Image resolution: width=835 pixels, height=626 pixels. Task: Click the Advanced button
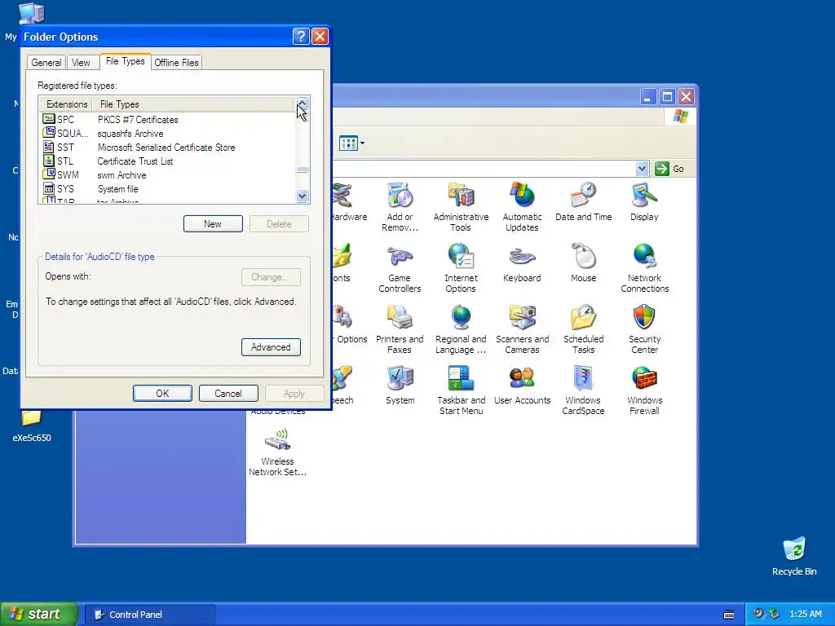coord(271,347)
